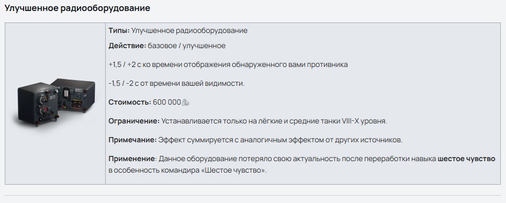
Task: Click the heading 'Улучшенное радиооборудование'
Action: 77,8
